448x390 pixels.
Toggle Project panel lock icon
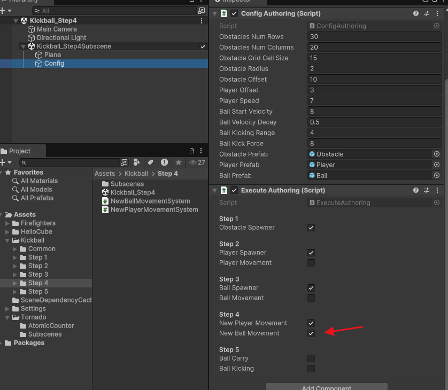point(192,151)
